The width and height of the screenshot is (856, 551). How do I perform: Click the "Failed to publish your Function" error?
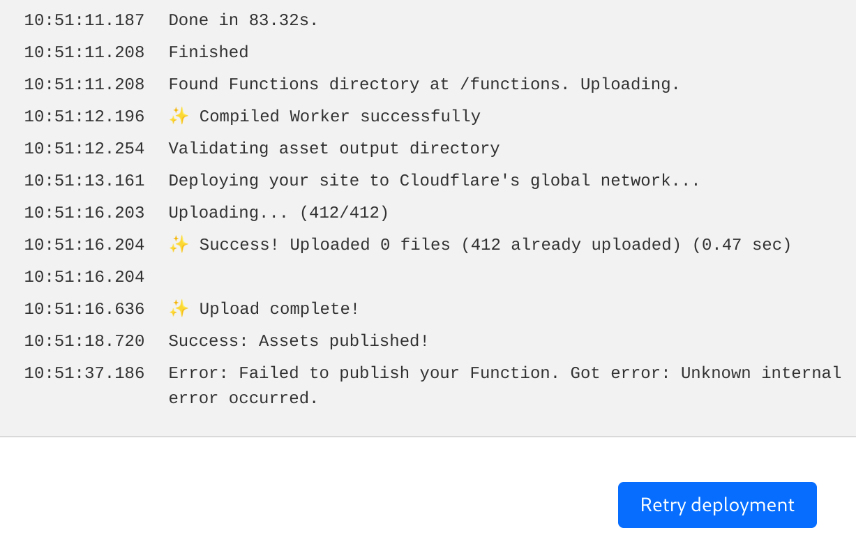point(504,374)
